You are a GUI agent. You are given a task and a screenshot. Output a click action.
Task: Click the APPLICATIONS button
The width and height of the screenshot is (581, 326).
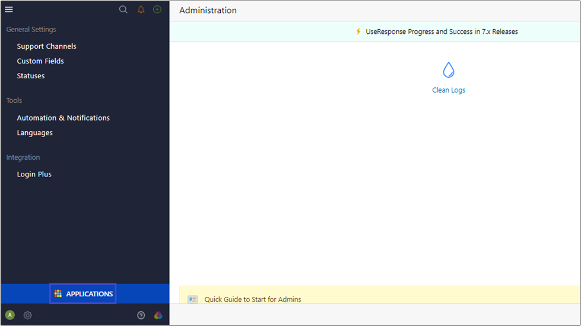point(83,294)
